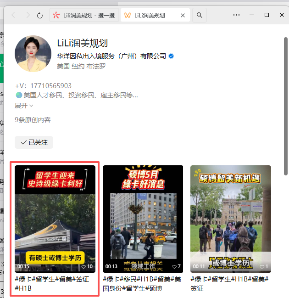The height and width of the screenshot is (298, 289).
Task: Click the contact line +V: 17710565903
Action: click(x=43, y=86)
